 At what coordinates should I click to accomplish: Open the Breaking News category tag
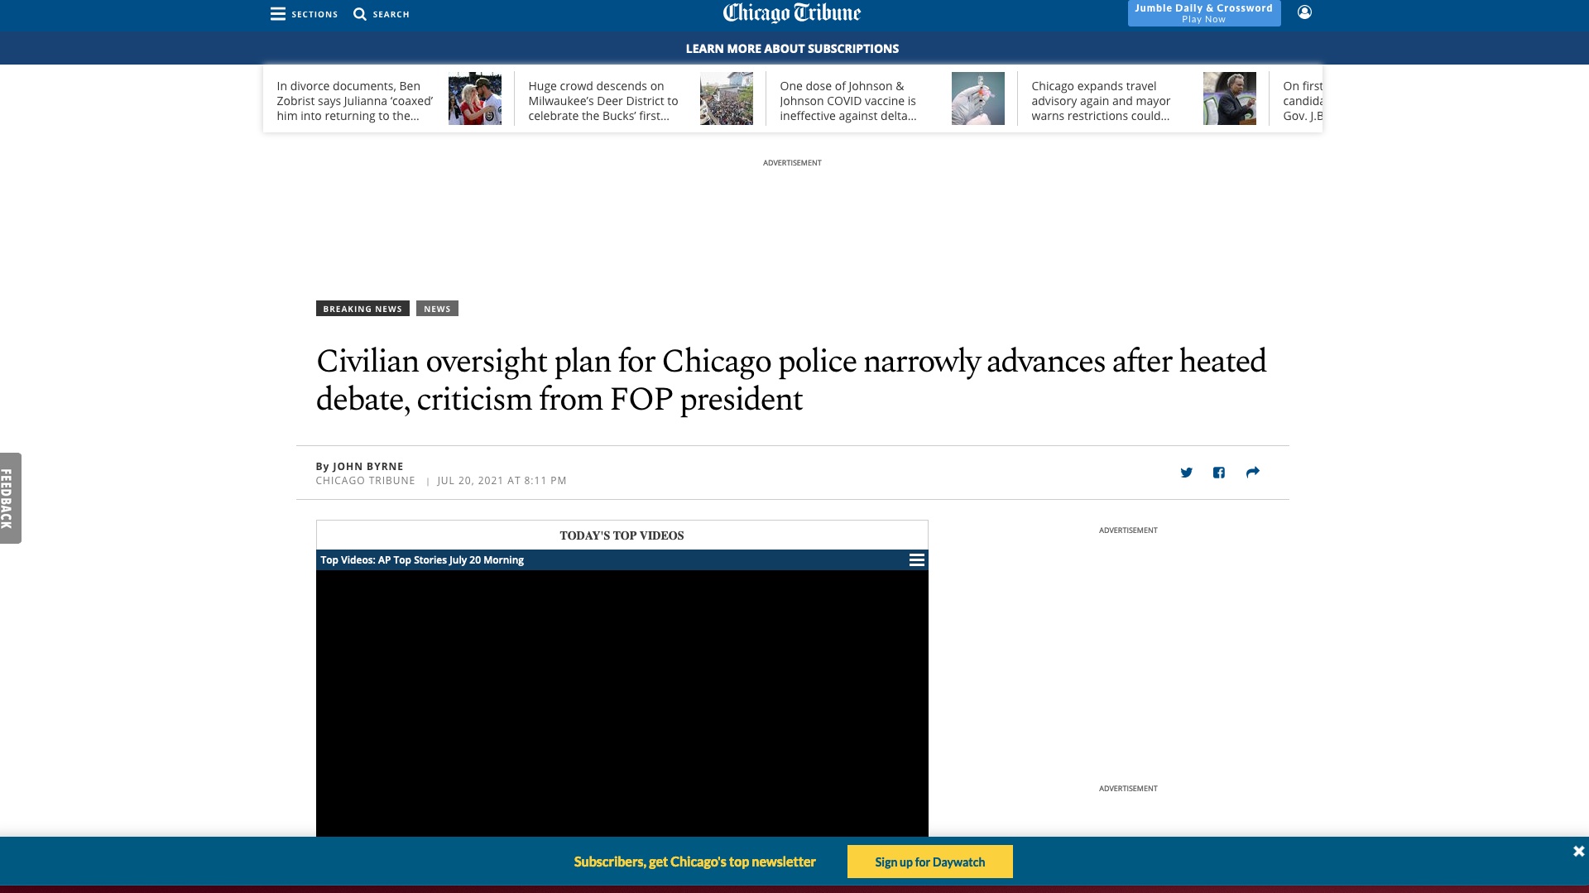(x=362, y=309)
